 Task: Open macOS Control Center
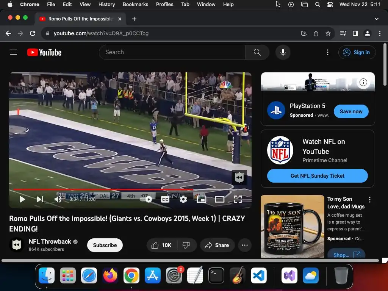tap(330, 5)
